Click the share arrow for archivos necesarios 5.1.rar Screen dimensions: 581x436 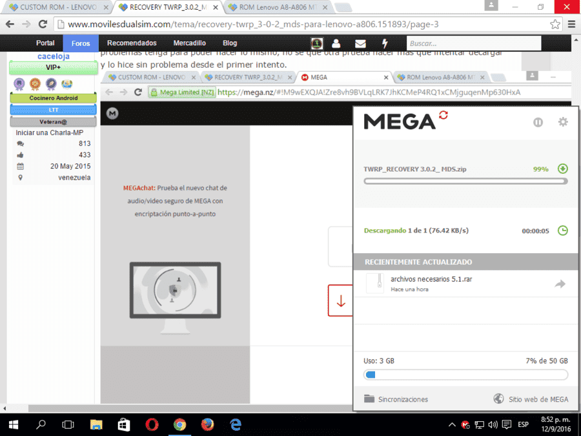tap(560, 284)
